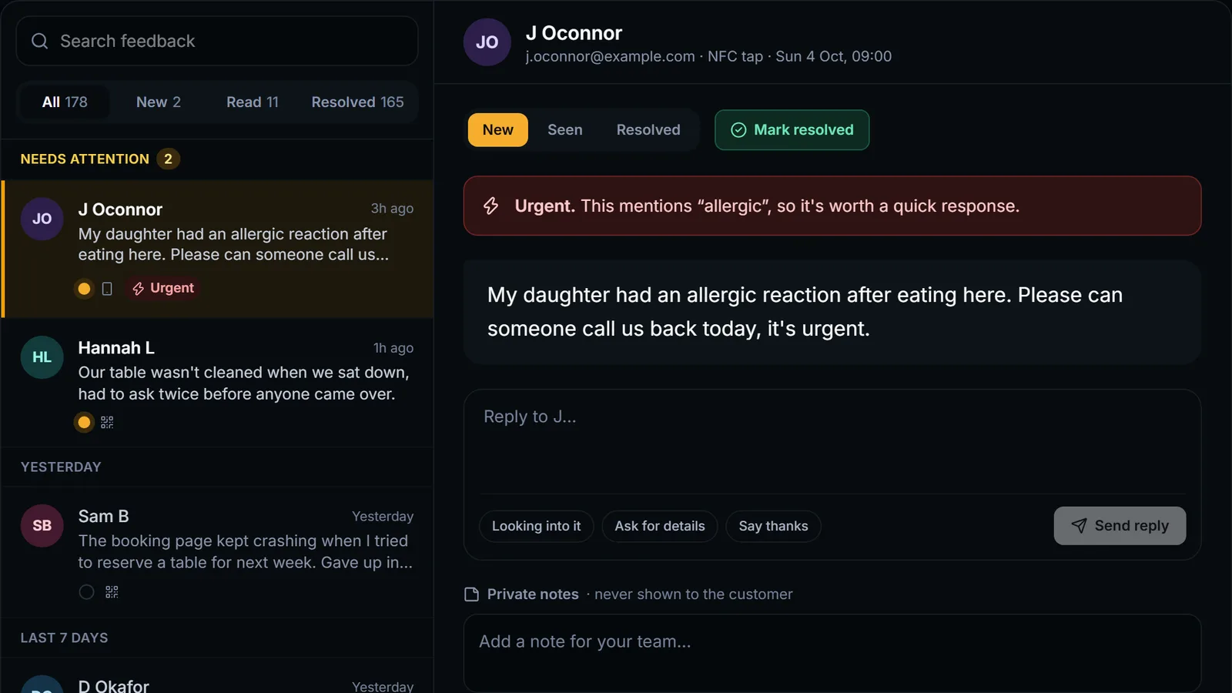The image size is (1232, 693).
Task: Click the j.oconnor@example.com email address
Action: point(610,56)
